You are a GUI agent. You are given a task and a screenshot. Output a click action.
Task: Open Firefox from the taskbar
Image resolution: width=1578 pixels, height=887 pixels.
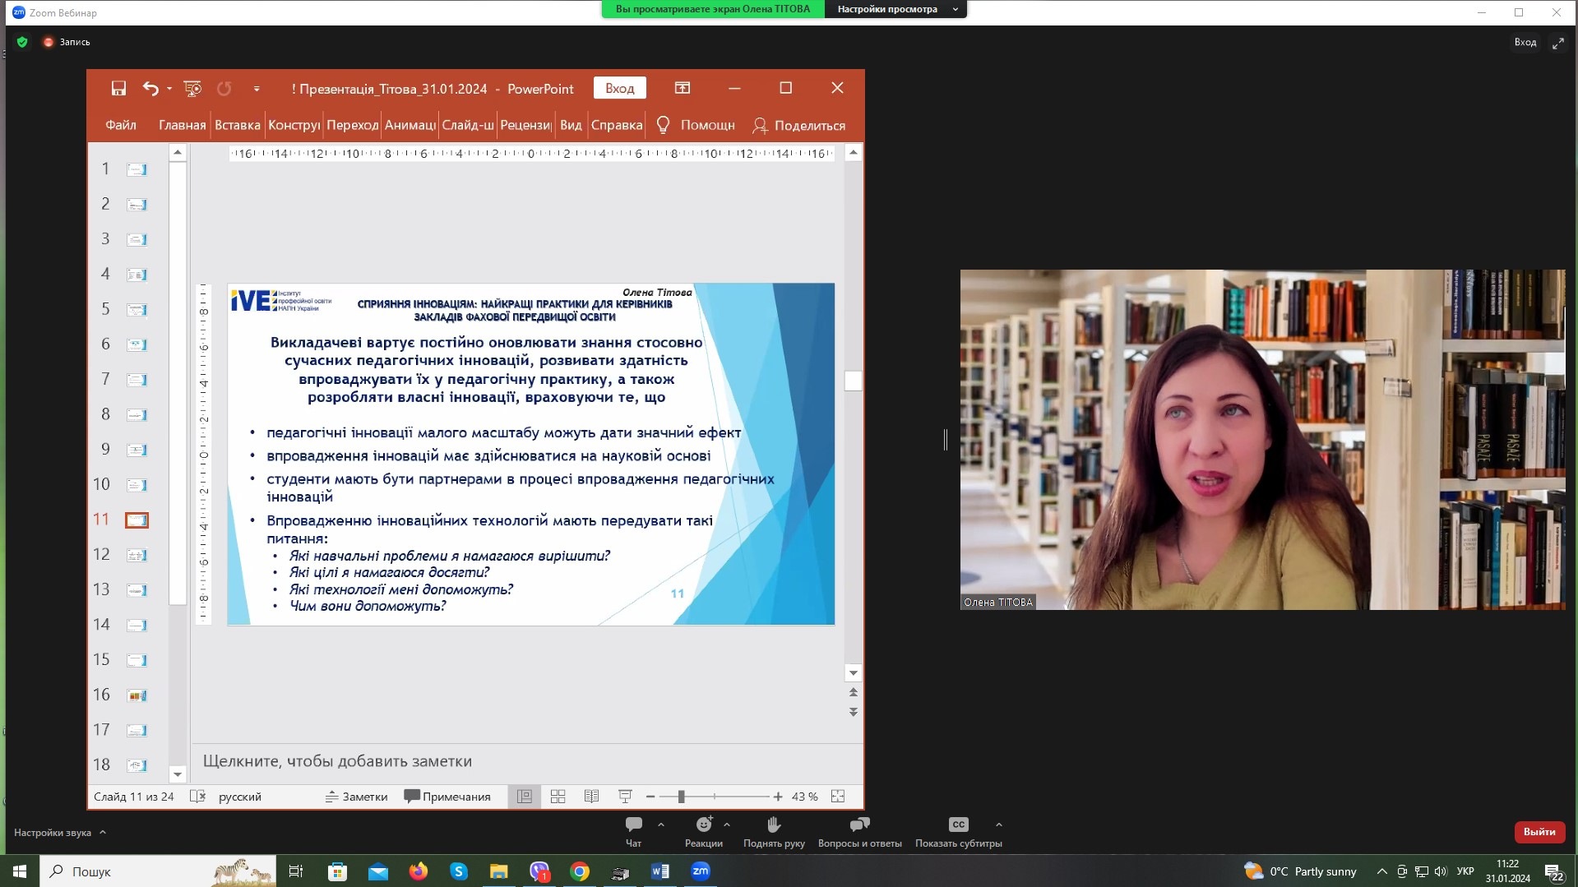pyautogui.click(x=419, y=871)
